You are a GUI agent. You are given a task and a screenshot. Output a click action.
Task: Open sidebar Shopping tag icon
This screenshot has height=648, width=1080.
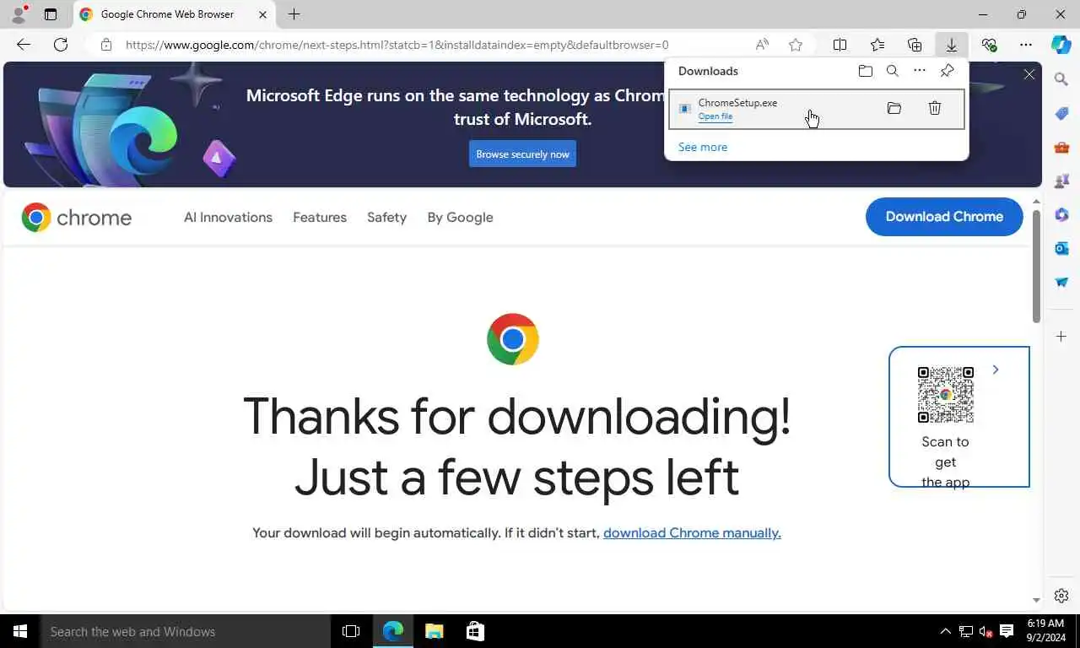pyautogui.click(x=1061, y=113)
